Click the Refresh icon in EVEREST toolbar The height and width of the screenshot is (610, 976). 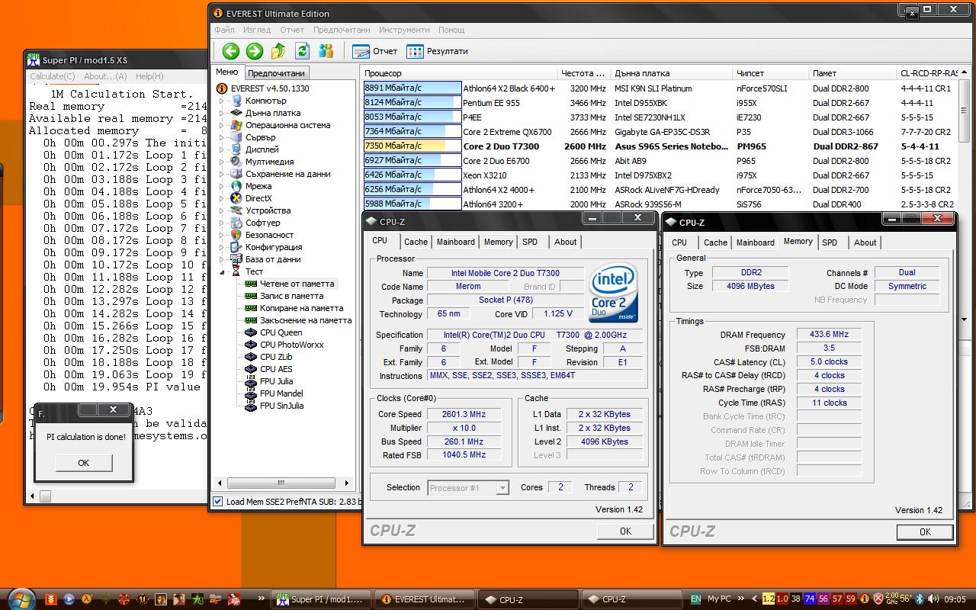[x=303, y=51]
